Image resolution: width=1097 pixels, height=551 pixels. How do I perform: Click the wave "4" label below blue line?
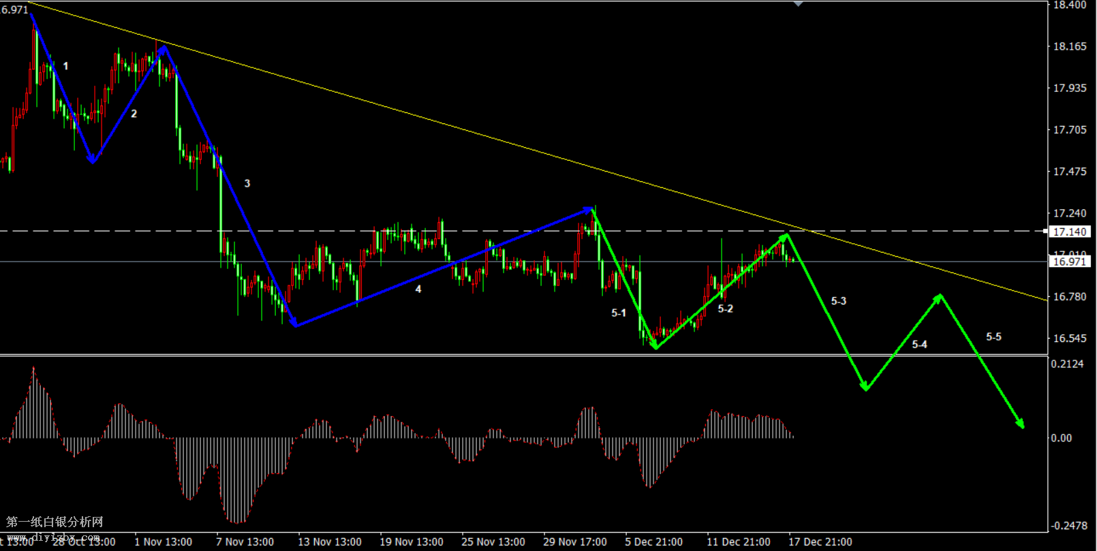coord(418,289)
